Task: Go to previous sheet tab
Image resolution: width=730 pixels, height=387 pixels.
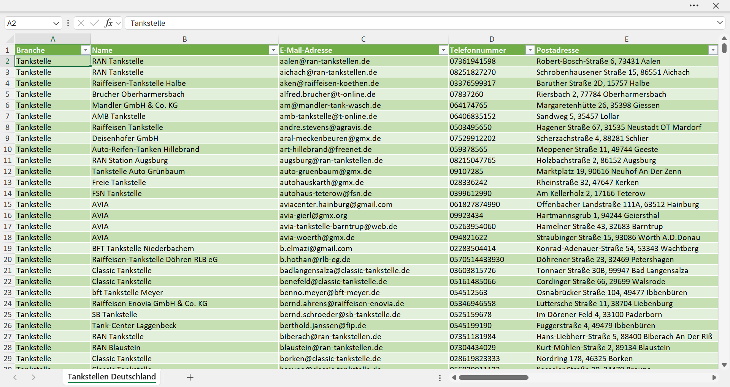Action: pos(15,377)
